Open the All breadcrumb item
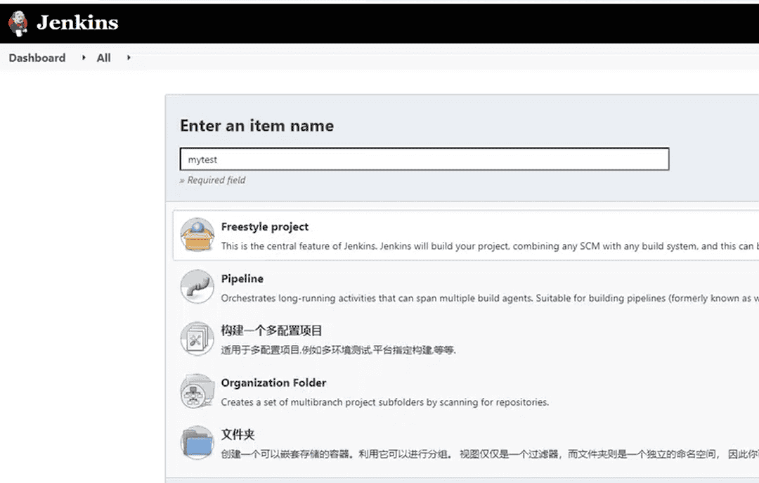Viewport: 759px width, 483px height. click(x=103, y=58)
